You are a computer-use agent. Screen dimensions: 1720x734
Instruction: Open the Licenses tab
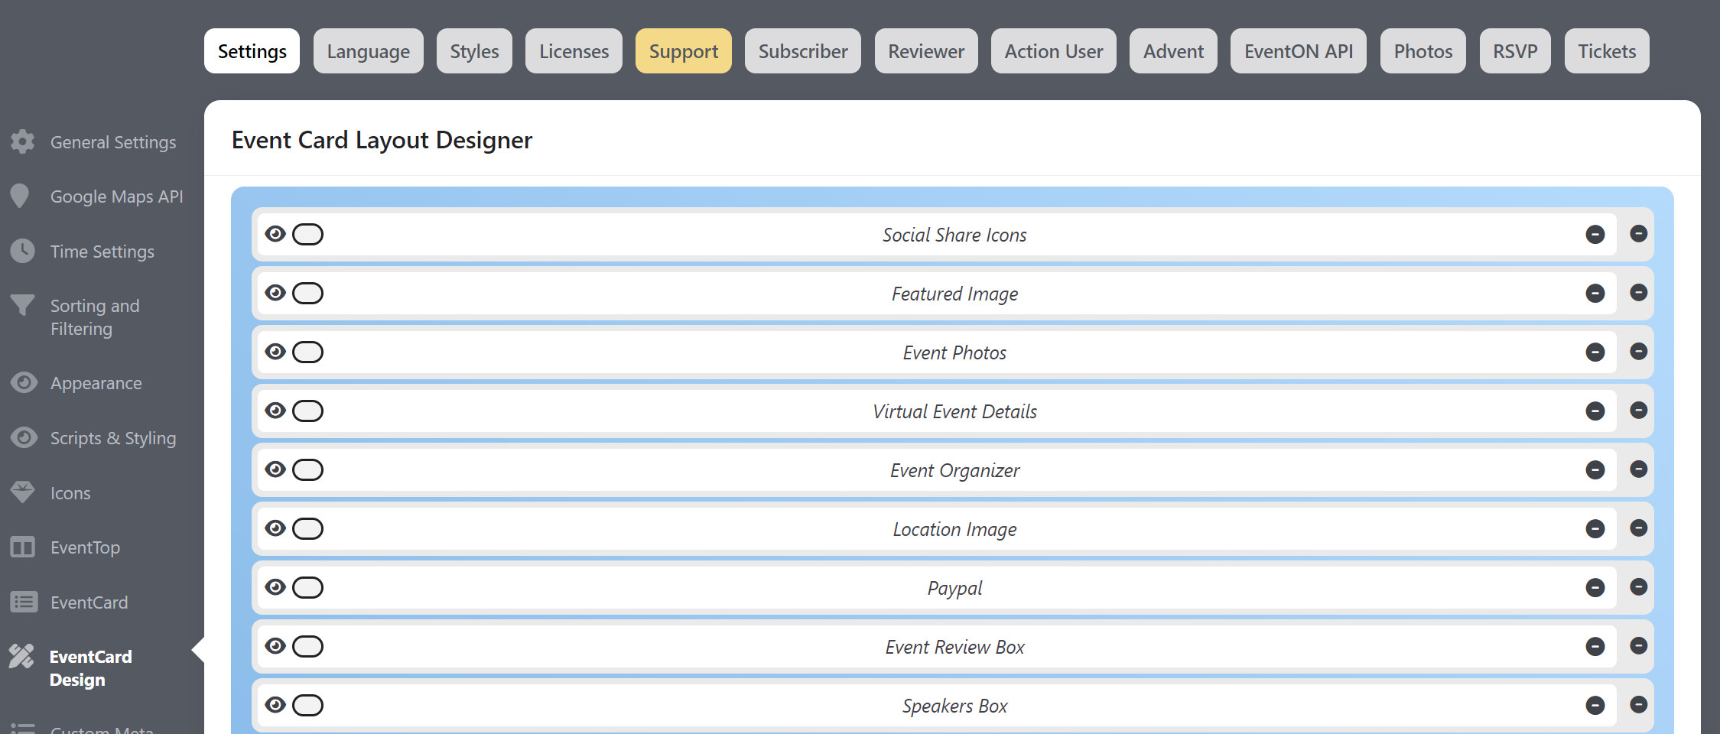coord(574,51)
